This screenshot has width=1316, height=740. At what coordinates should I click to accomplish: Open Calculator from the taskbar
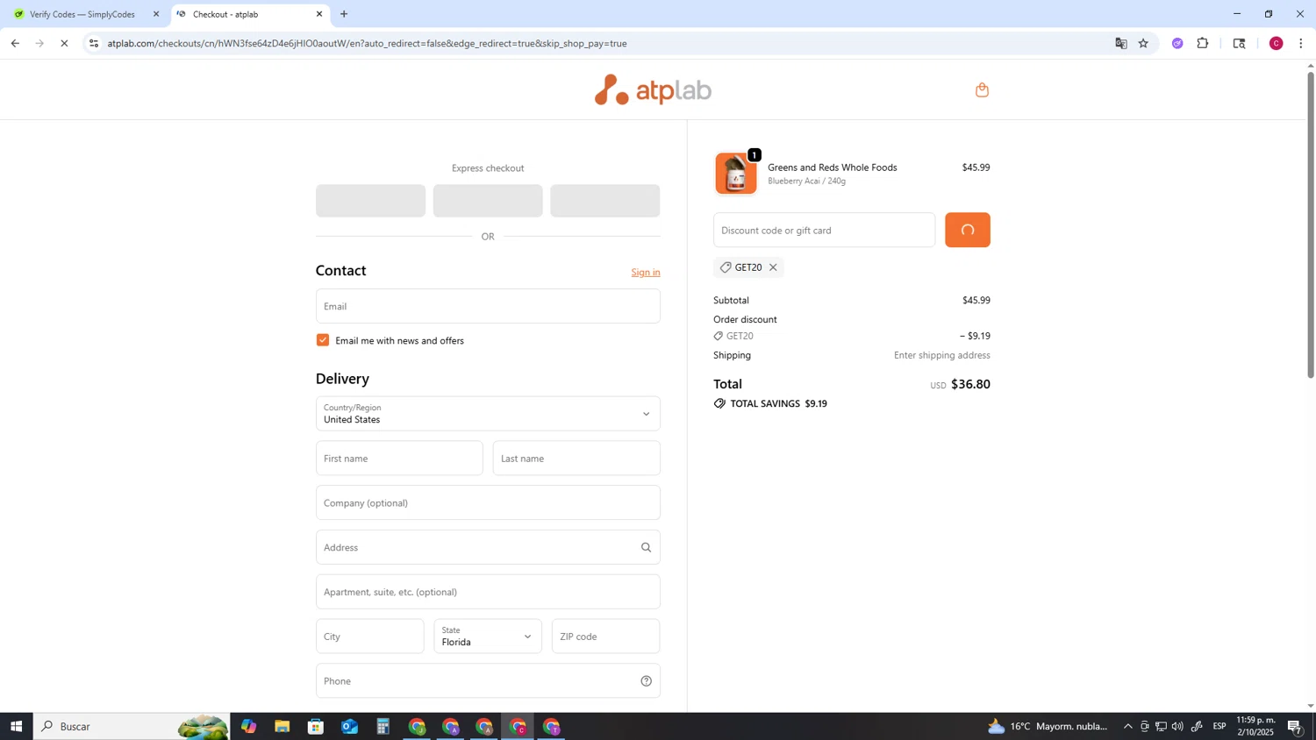(383, 727)
